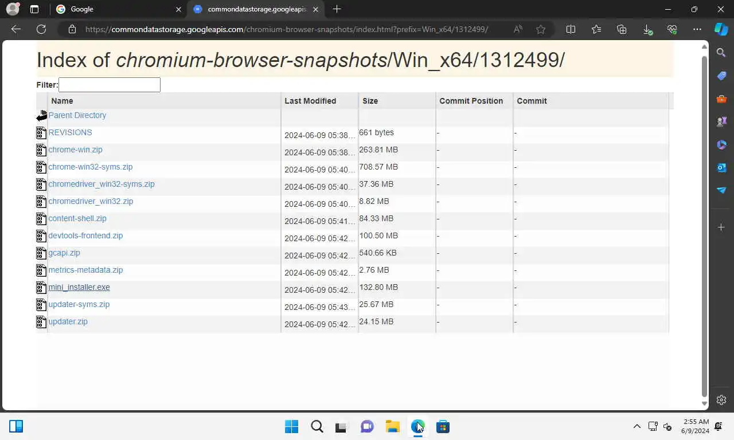Screen dimensions: 734x440
Task: Open the profile avatar icon in the title bar
Action: click(x=12, y=9)
